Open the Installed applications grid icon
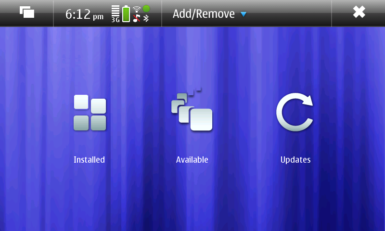 [90, 113]
